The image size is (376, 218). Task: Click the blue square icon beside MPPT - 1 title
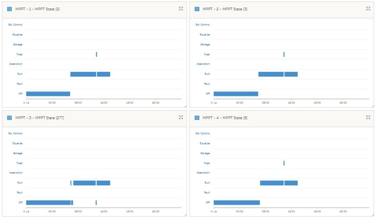click(9, 9)
